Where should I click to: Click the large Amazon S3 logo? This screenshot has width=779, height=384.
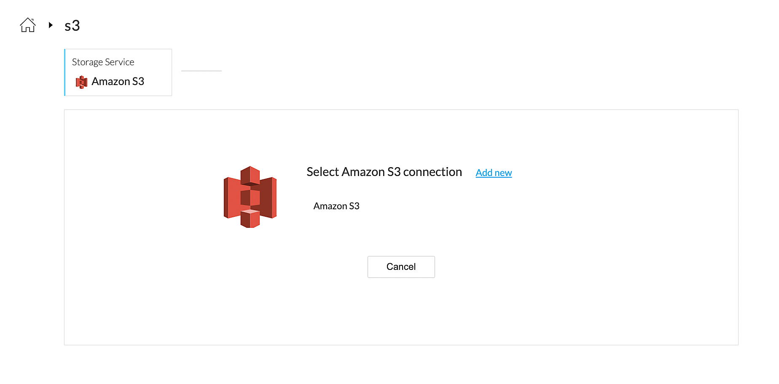pos(250,197)
